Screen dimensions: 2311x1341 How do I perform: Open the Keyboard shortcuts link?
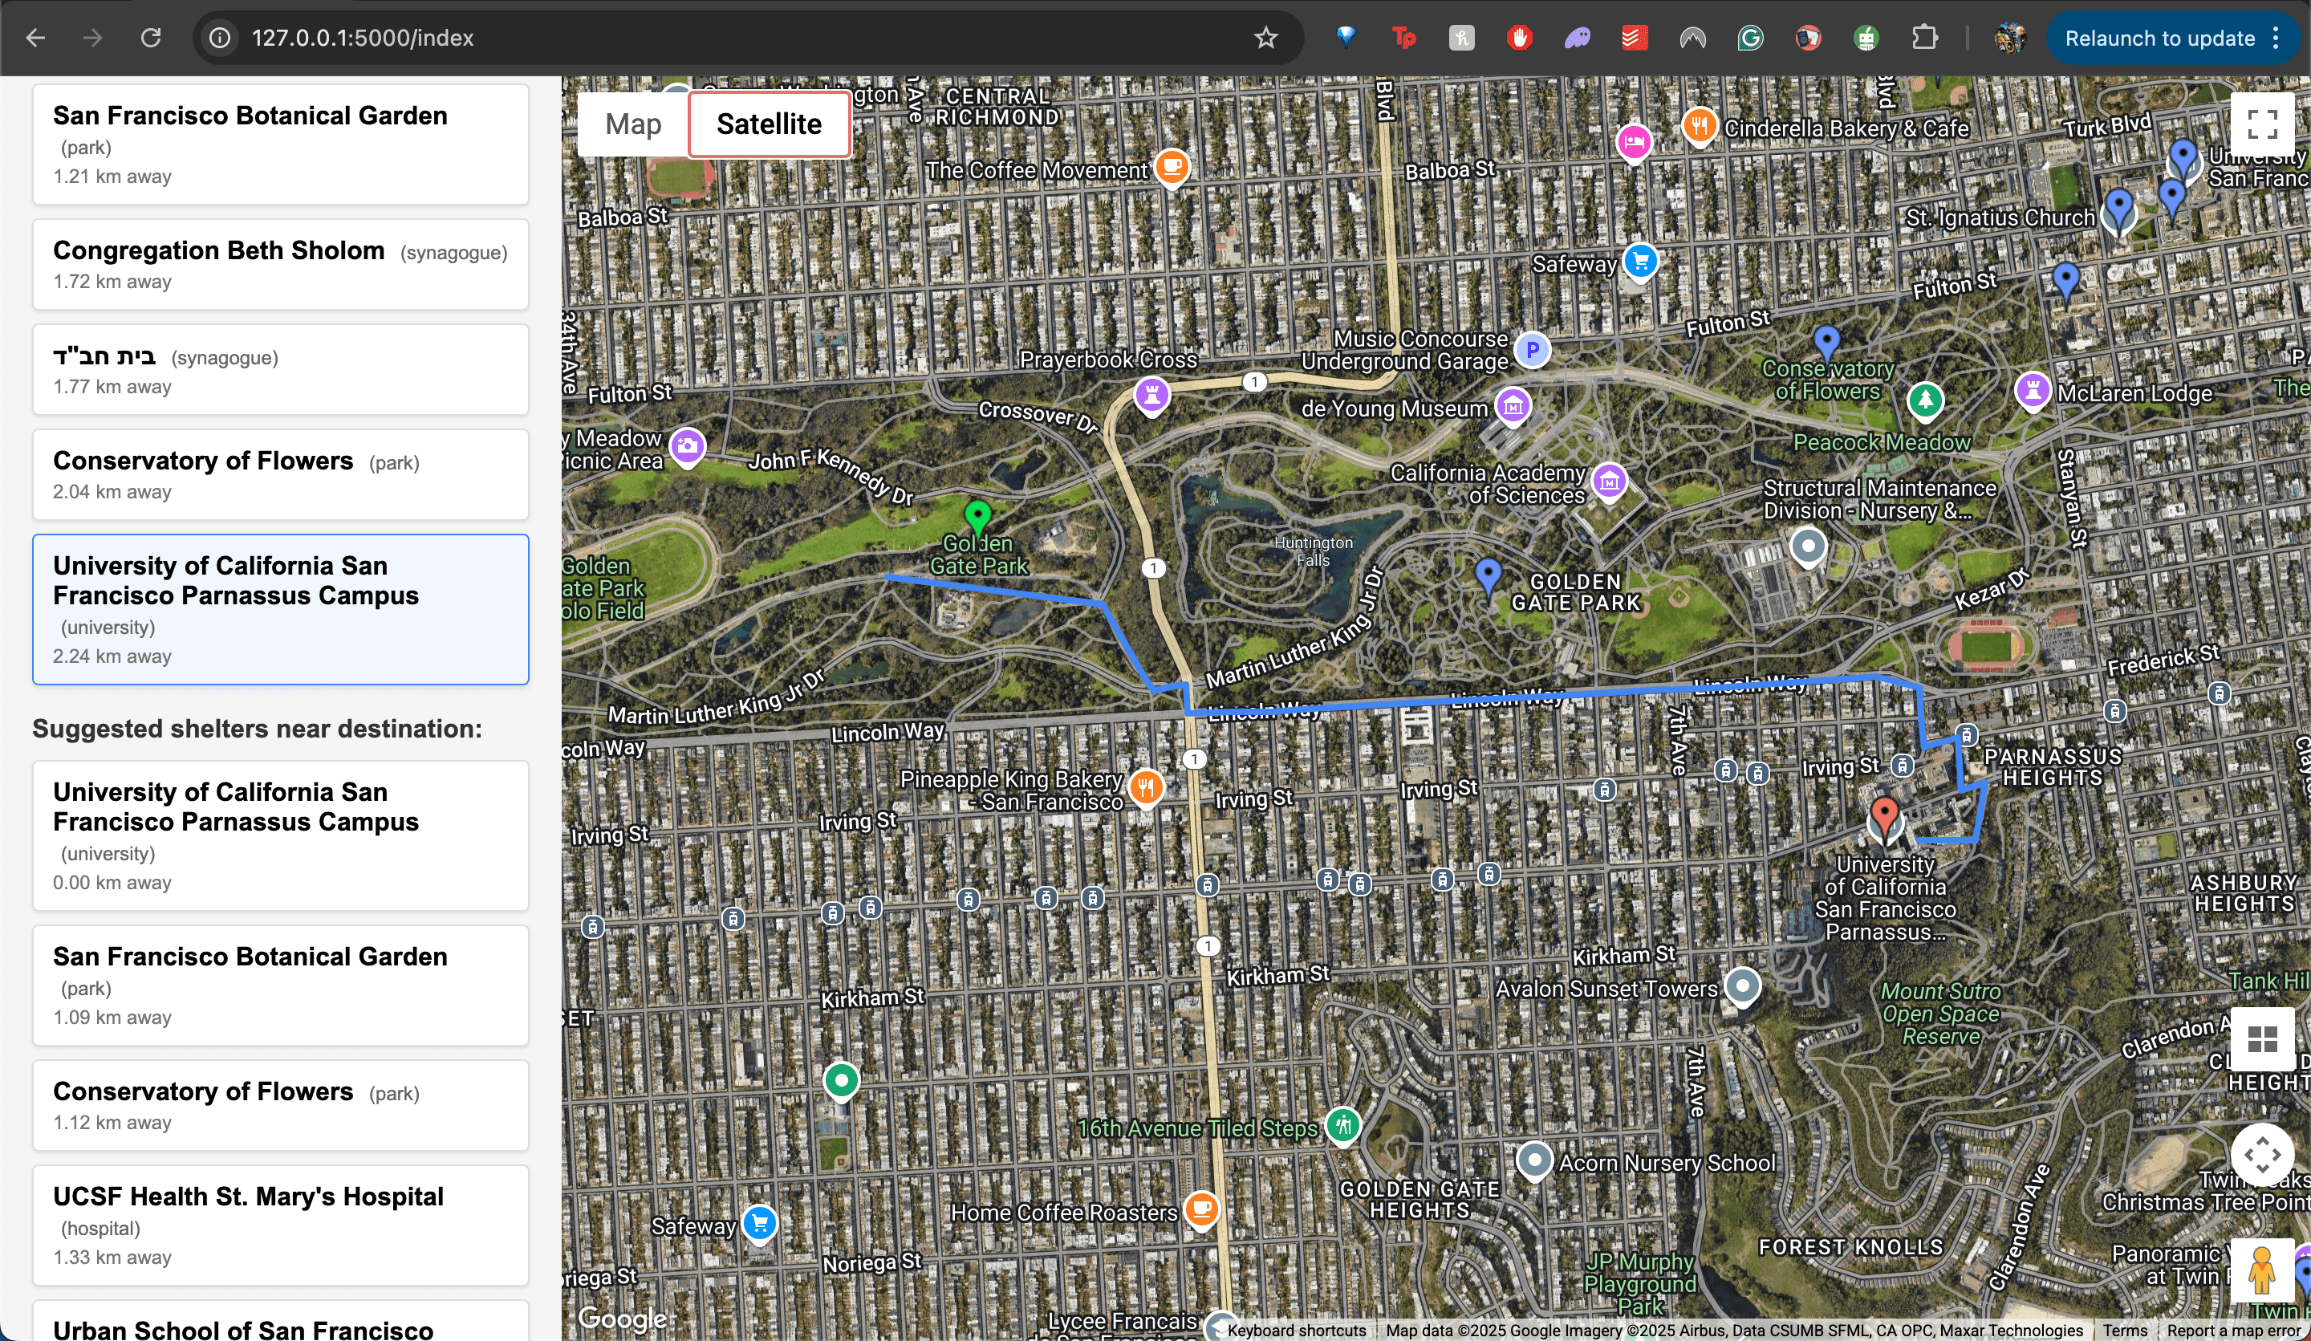click(1296, 1330)
